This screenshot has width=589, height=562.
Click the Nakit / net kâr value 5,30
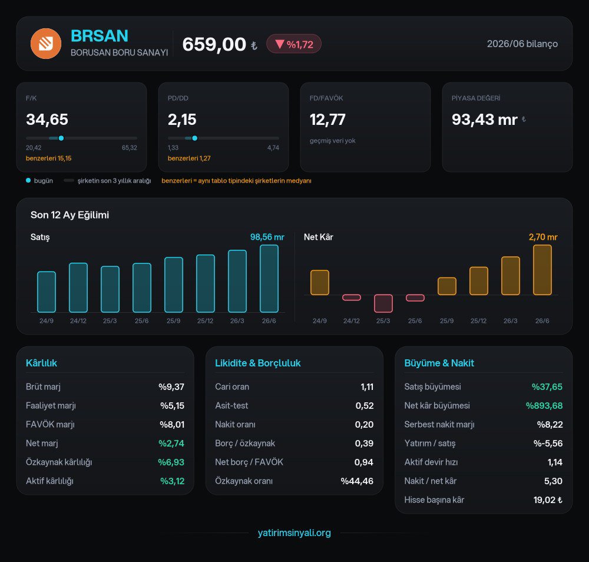pyautogui.click(x=553, y=481)
